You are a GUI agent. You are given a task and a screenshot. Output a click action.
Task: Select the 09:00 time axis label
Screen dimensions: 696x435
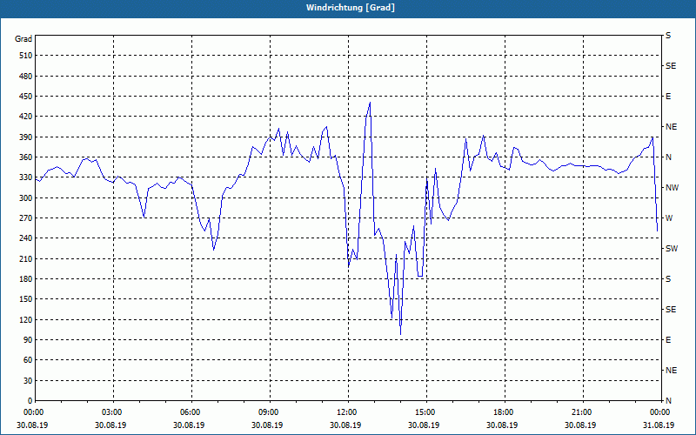click(x=267, y=412)
